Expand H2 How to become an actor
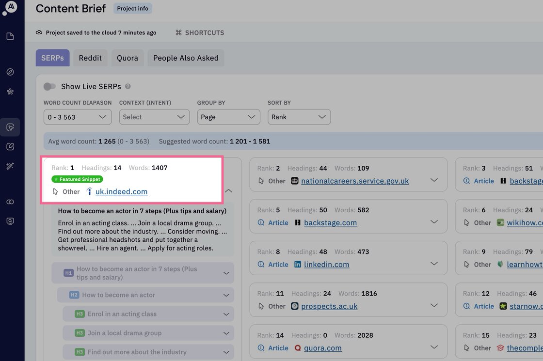 point(226,295)
